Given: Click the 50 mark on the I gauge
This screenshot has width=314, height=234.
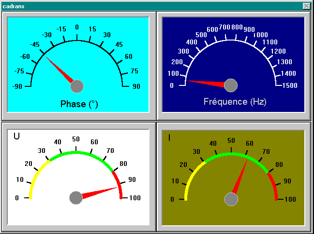Looking at the screenshot, I should pos(231,140).
